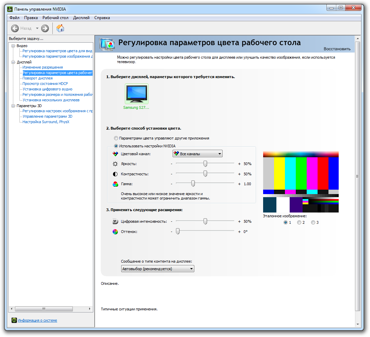Open the Рабочий стол menu
Screen dimensions: 370x337
pos(55,18)
